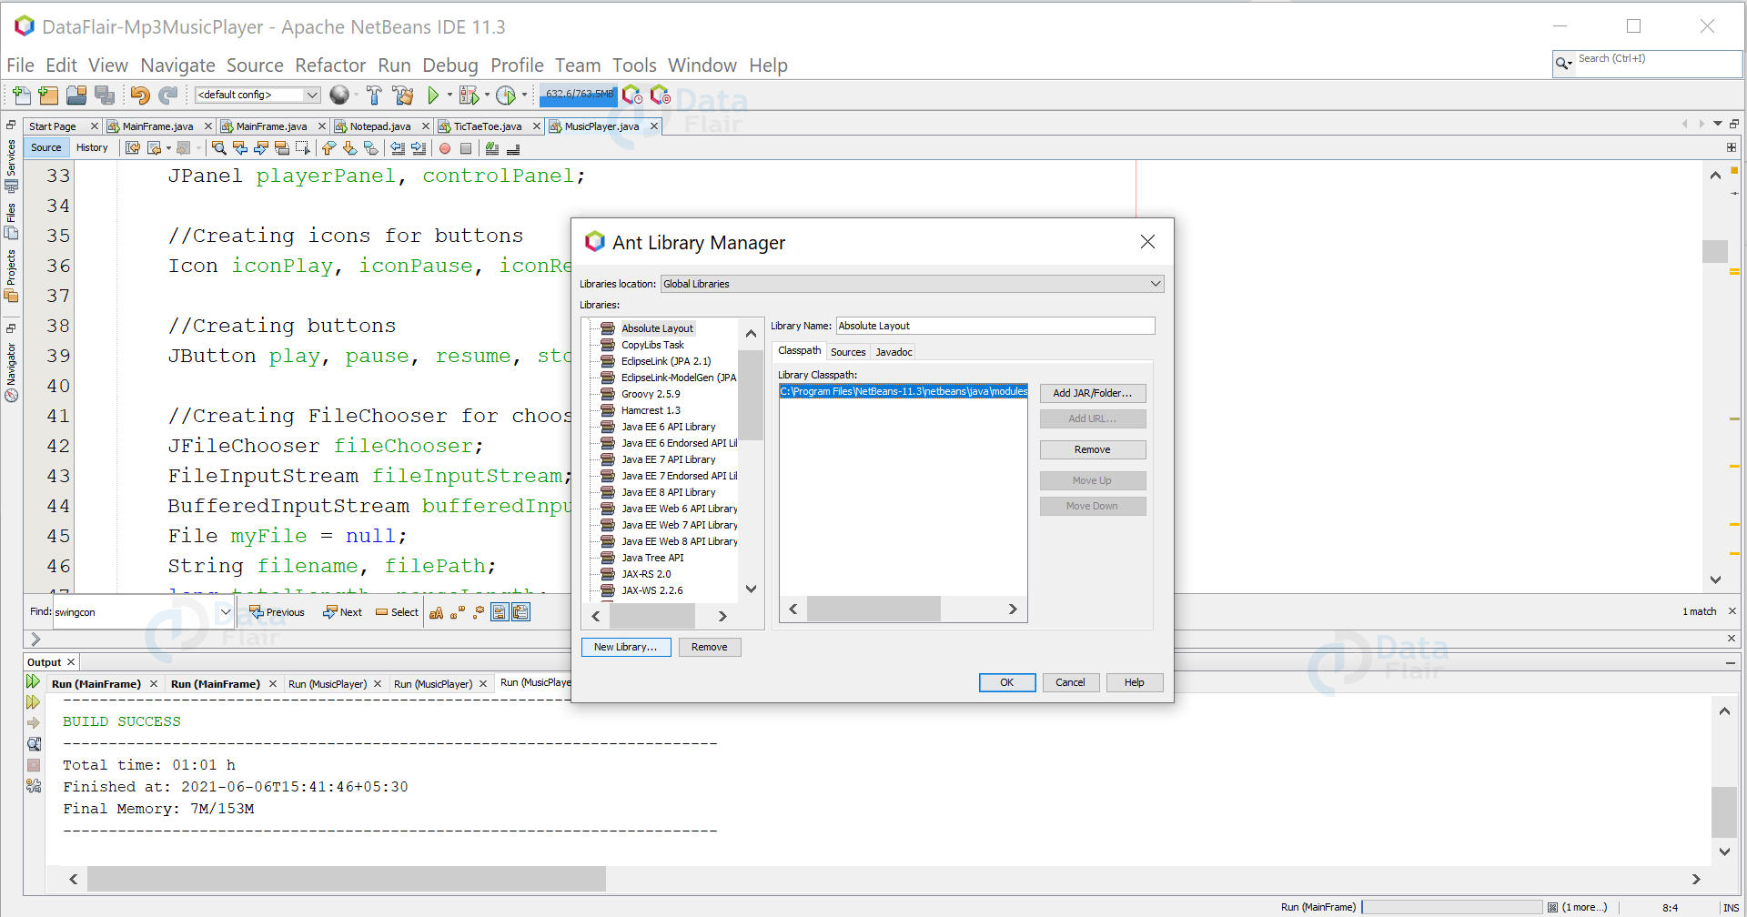The image size is (1747, 917).
Task: Jump to last edit in editor toolbar
Action: [133, 148]
